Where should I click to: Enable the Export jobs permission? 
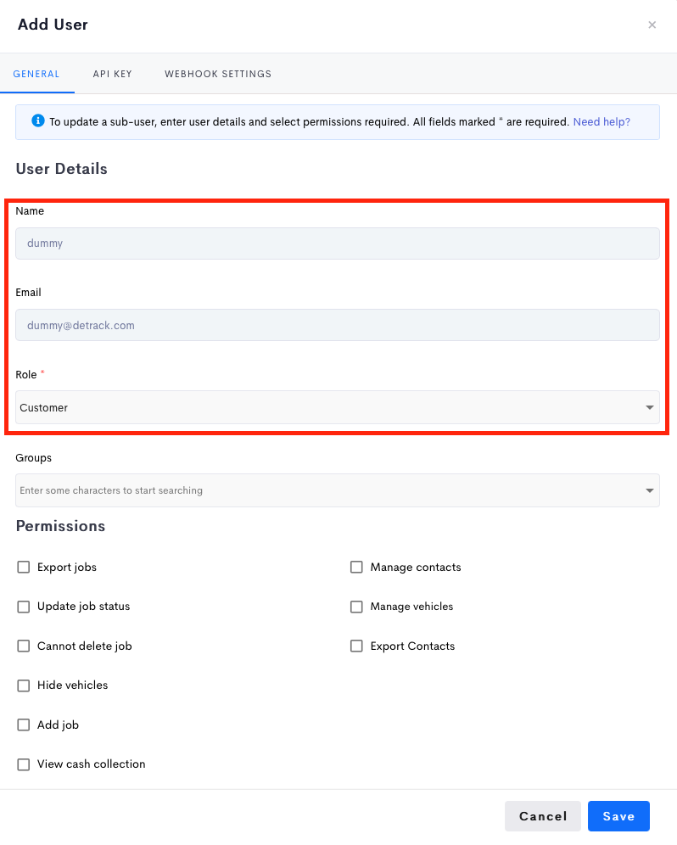click(23, 567)
